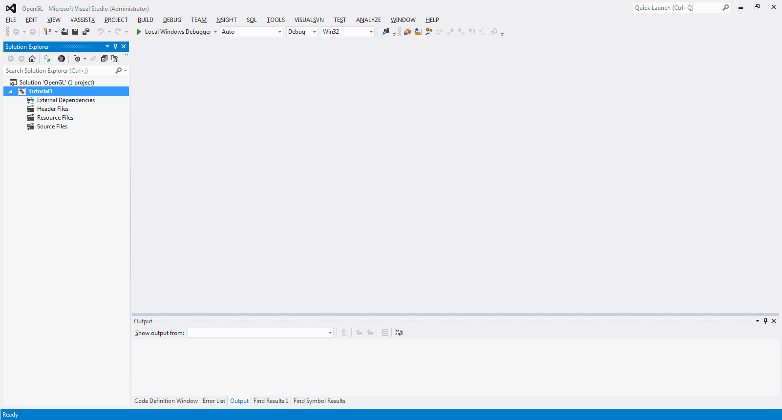Select Solution 'OpenGL' root node
Viewport: 782px width, 420px height.
point(57,83)
